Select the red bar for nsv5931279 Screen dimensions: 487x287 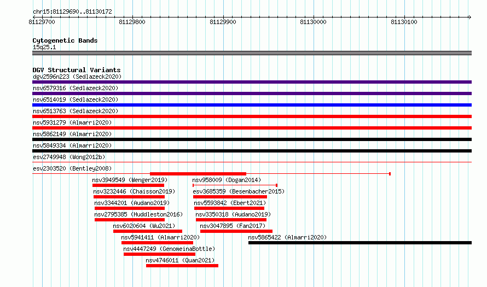click(x=252, y=128)
